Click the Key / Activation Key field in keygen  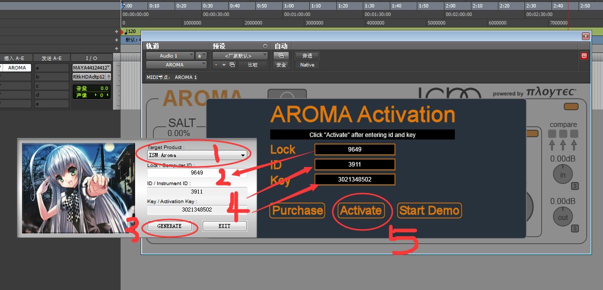point(197,209)
